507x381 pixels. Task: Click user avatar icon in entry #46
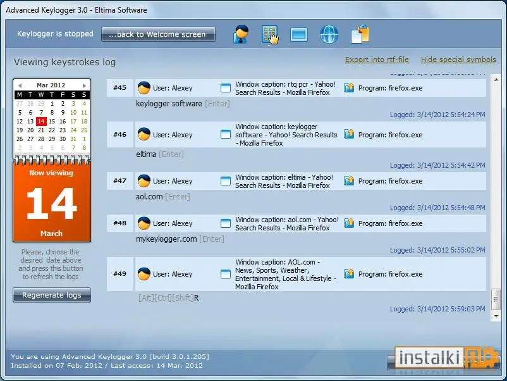coord(144,134)
